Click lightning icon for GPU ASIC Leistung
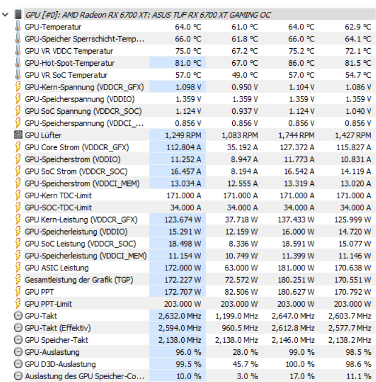Viewport: 376px width, 382px height. click(x=18, y=268)
